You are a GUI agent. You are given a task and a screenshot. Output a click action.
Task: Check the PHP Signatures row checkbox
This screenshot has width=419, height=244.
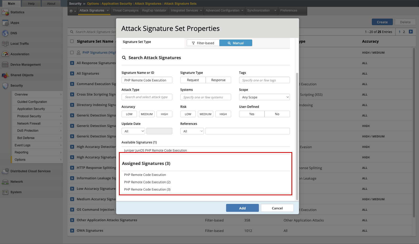72,53
